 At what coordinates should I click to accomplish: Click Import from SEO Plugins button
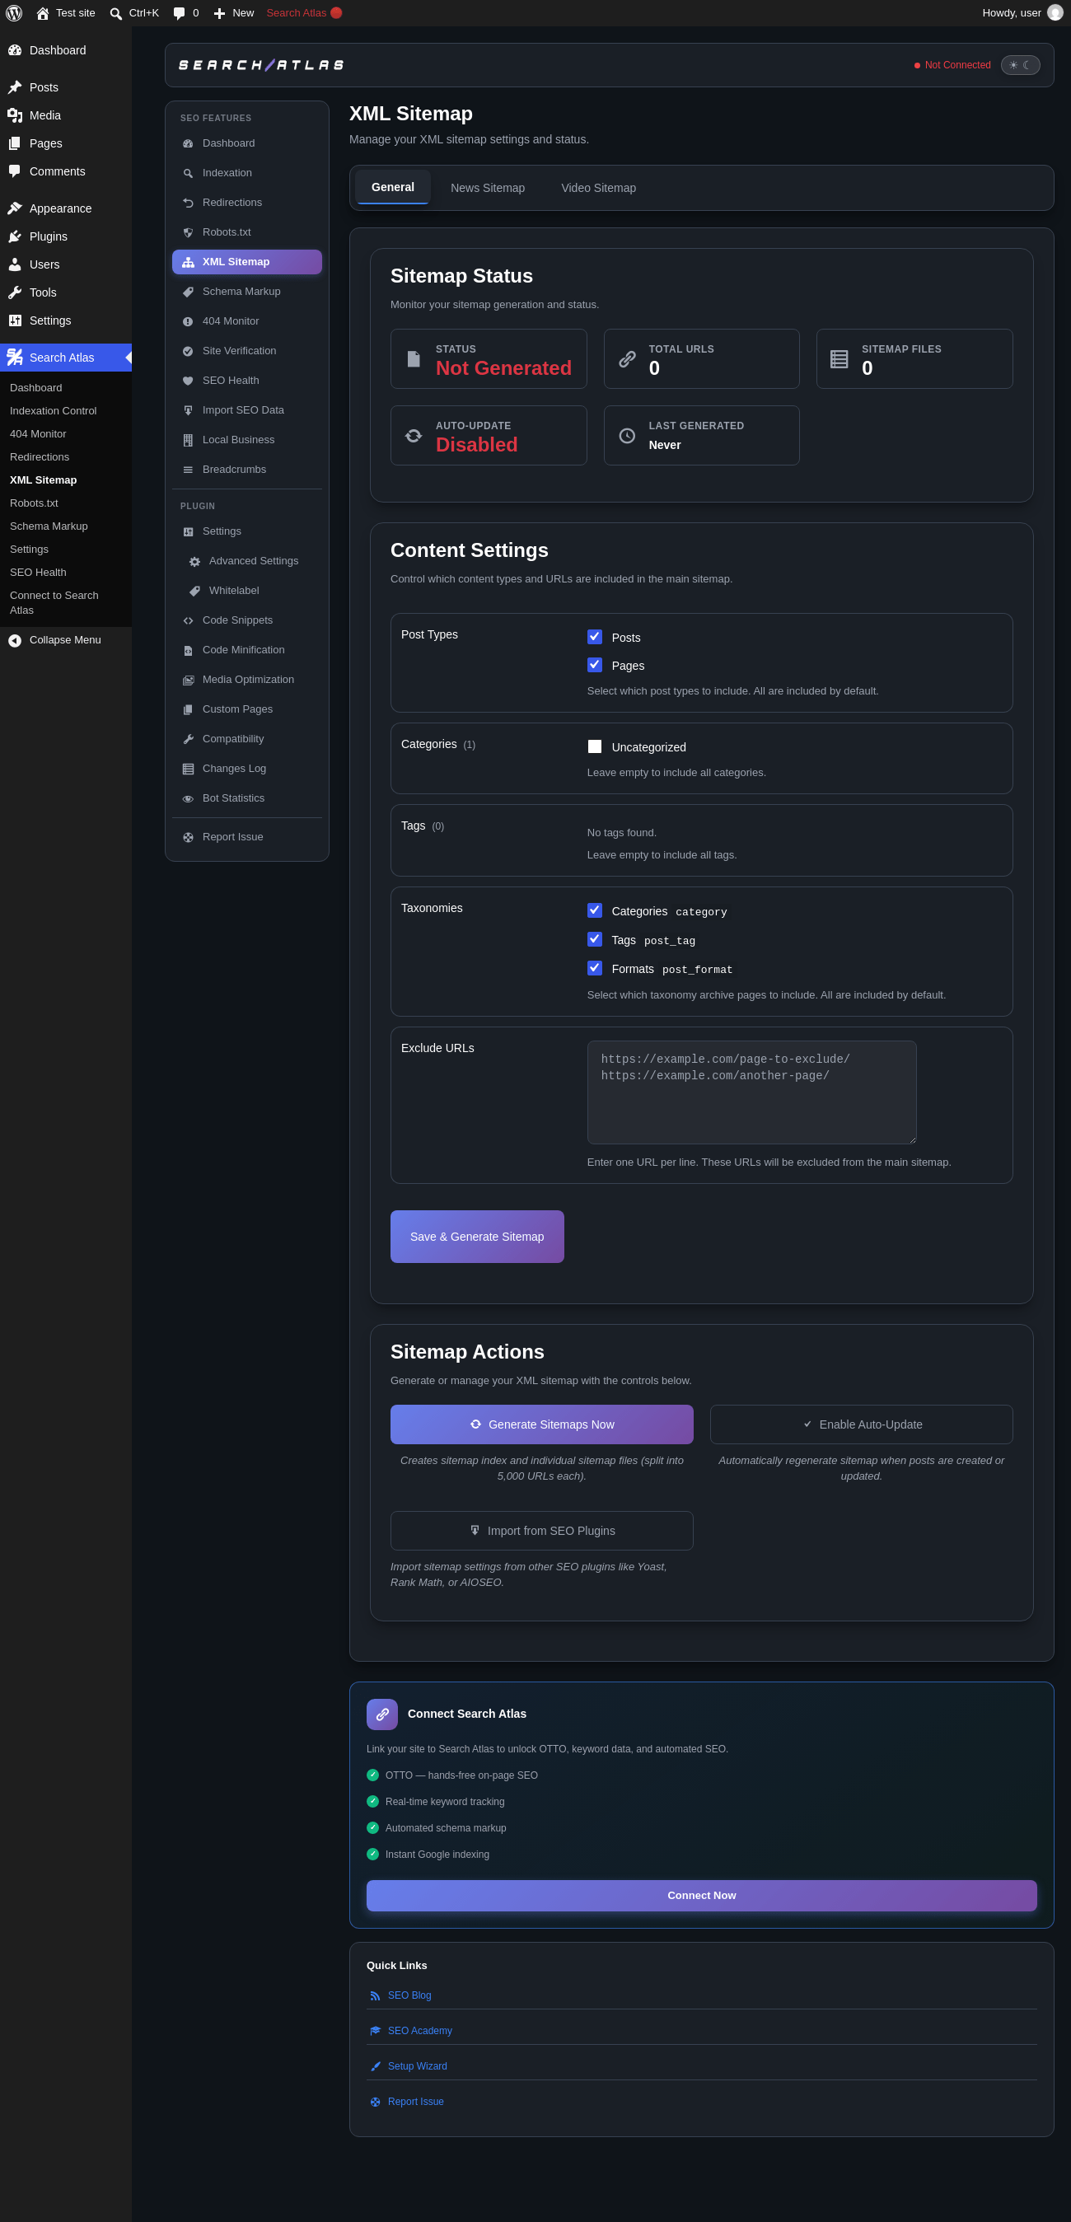[x=541, y=1530]
